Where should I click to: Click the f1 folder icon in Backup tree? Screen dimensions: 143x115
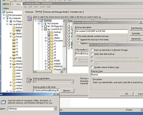[52, 43]
